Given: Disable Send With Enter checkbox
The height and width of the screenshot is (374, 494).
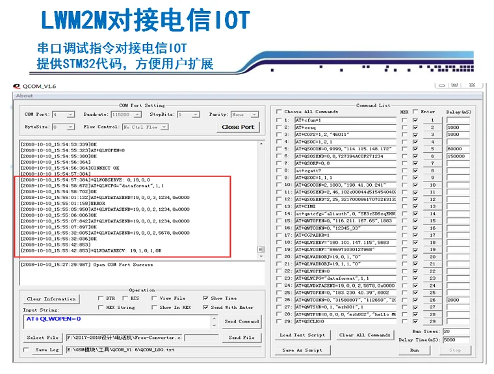Looking at the screenshot, I should (205, 307).
